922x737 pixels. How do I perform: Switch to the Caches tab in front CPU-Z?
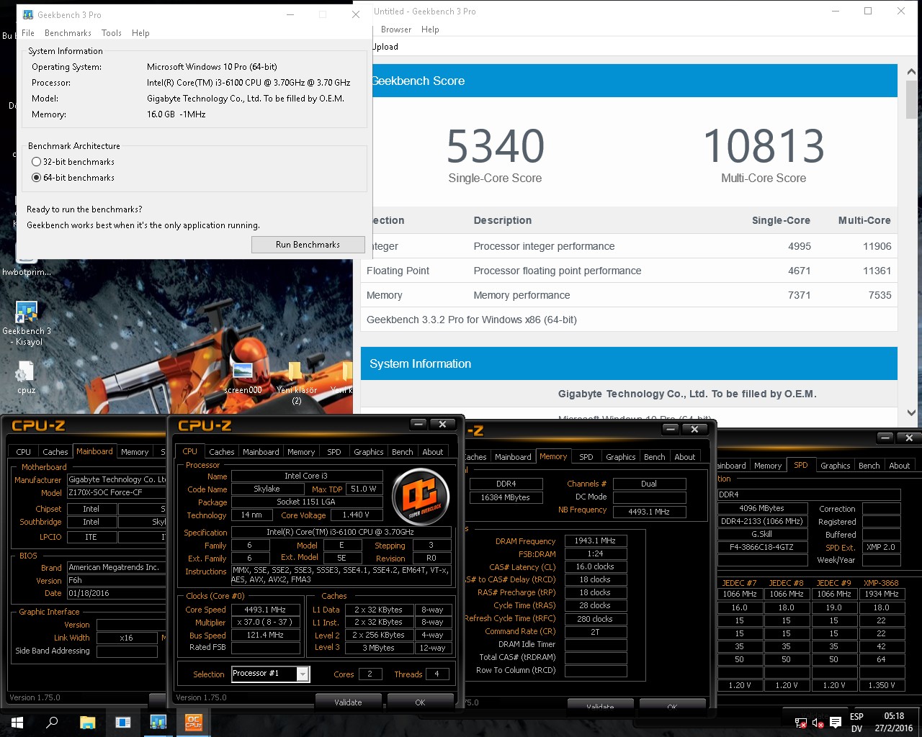tap(221, 452)
